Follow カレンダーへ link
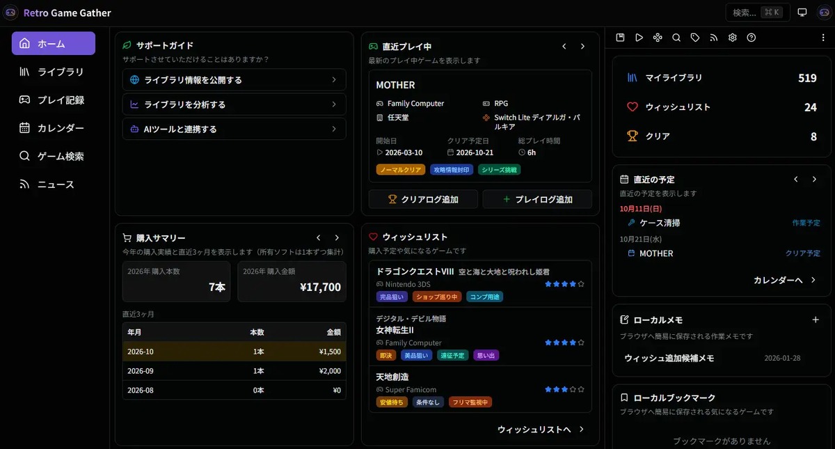This screenshot has width=835, height=449. [x=785, y=280]
